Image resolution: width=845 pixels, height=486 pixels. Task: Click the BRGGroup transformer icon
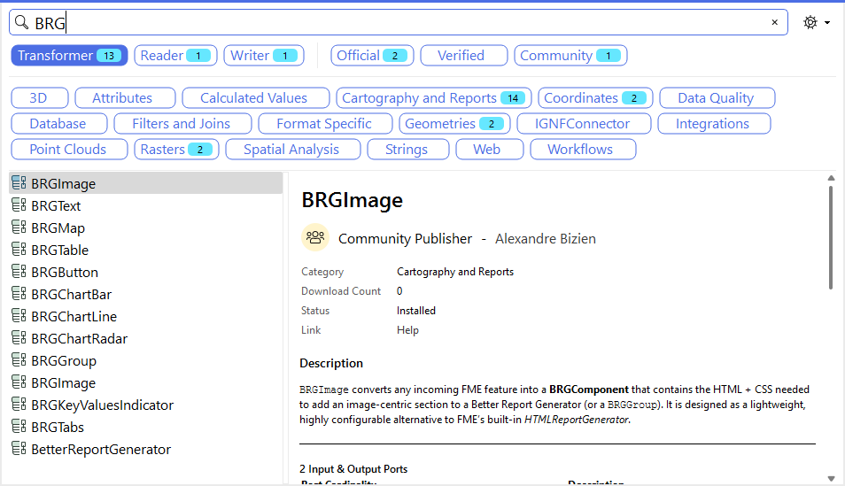pyautogui.click(x=19, y=359)
